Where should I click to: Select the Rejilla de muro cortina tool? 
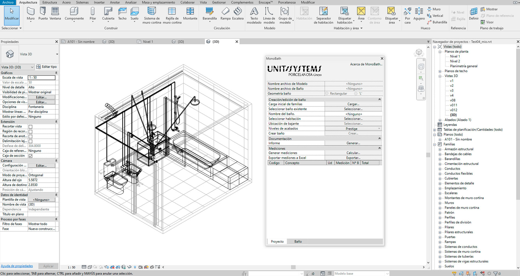172,15
